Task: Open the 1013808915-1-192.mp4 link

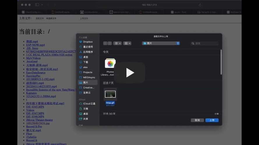Action: click(40, 79)
